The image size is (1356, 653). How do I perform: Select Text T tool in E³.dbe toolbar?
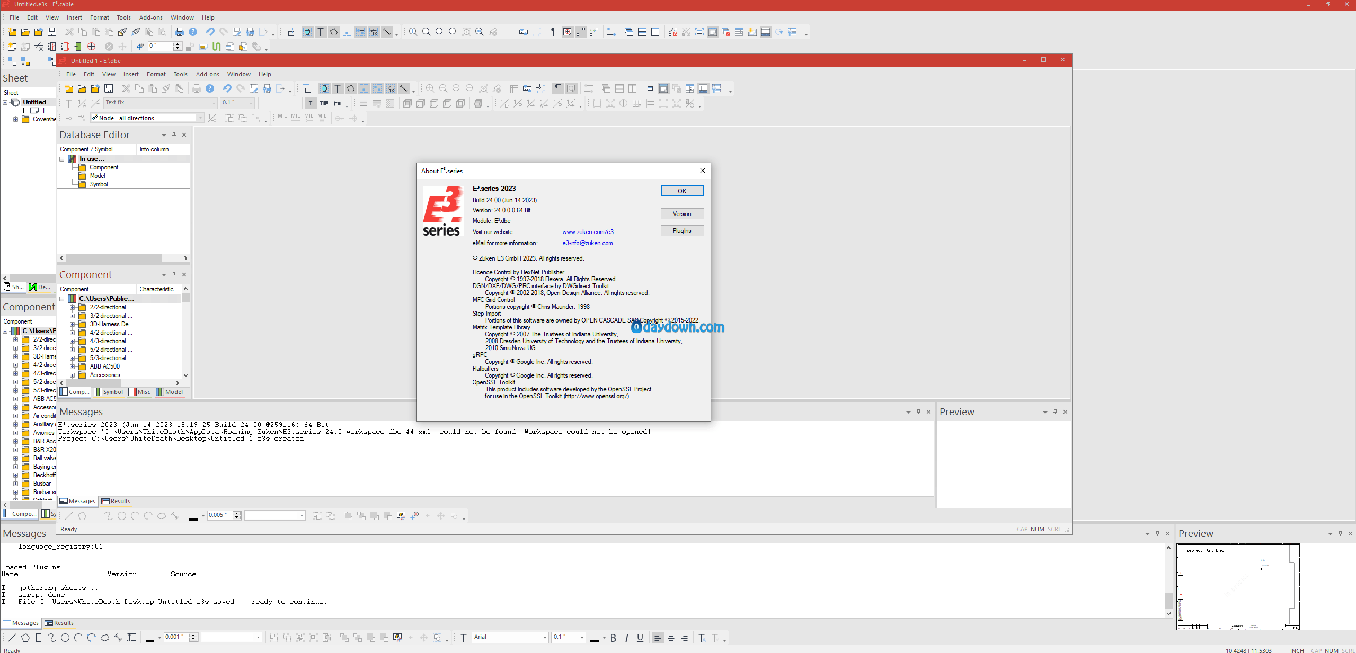coord(338,89)
